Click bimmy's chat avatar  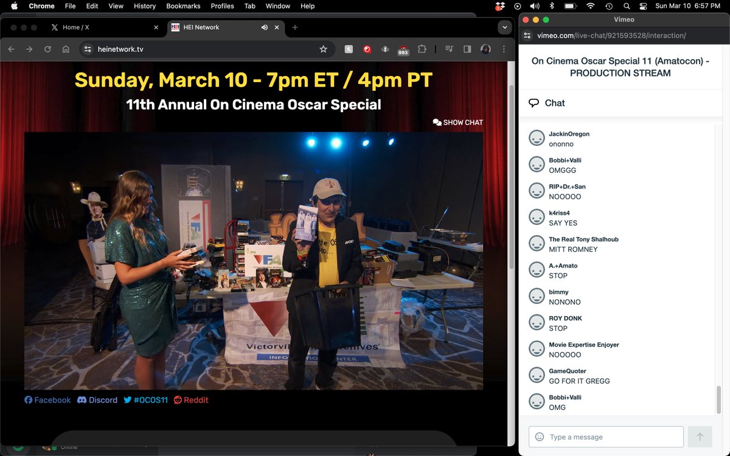(537, 296)
